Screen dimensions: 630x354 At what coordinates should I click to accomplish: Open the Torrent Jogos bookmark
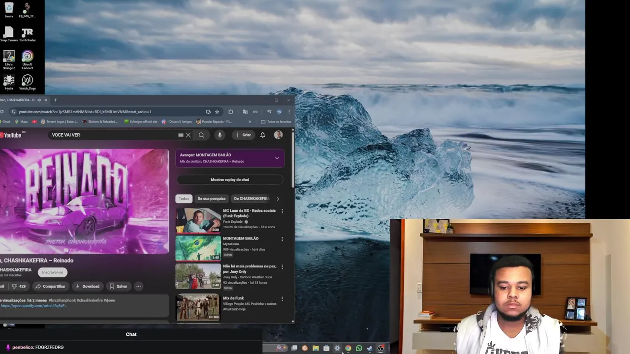click(x=60, y=121)
